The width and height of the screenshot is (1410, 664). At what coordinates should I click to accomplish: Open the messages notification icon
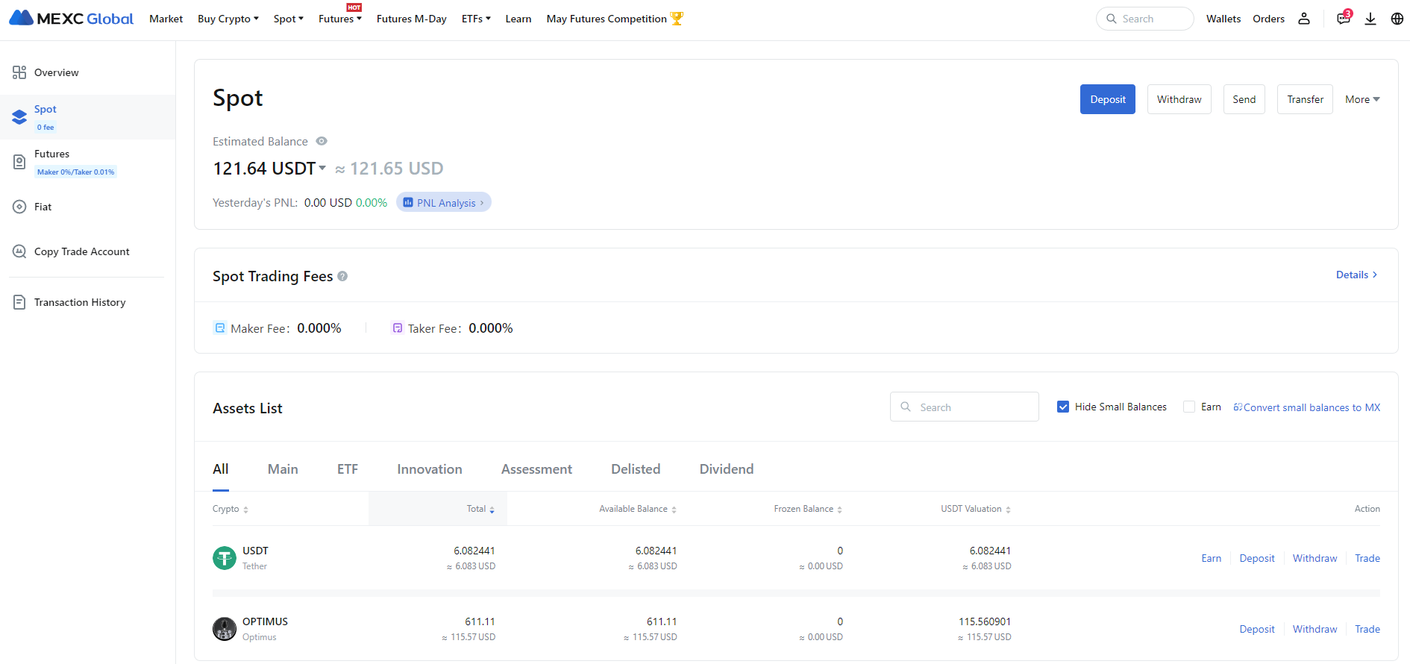pyautogui.click(x=1344, y=19)
